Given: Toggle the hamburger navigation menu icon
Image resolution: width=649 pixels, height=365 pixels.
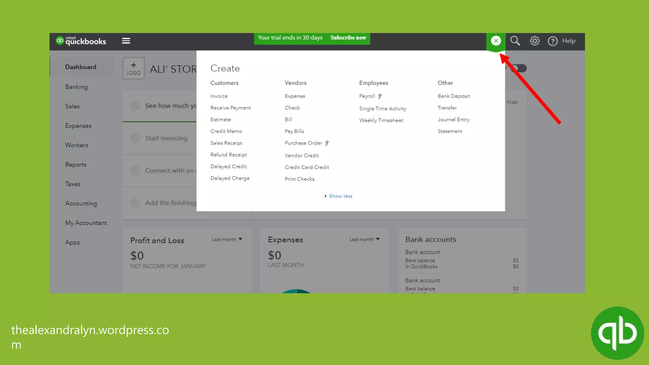Looking at the screenshot, I should [126, 41].
